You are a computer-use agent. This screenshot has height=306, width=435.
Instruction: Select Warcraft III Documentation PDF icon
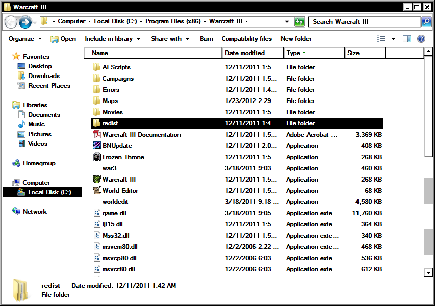(96, 134)
